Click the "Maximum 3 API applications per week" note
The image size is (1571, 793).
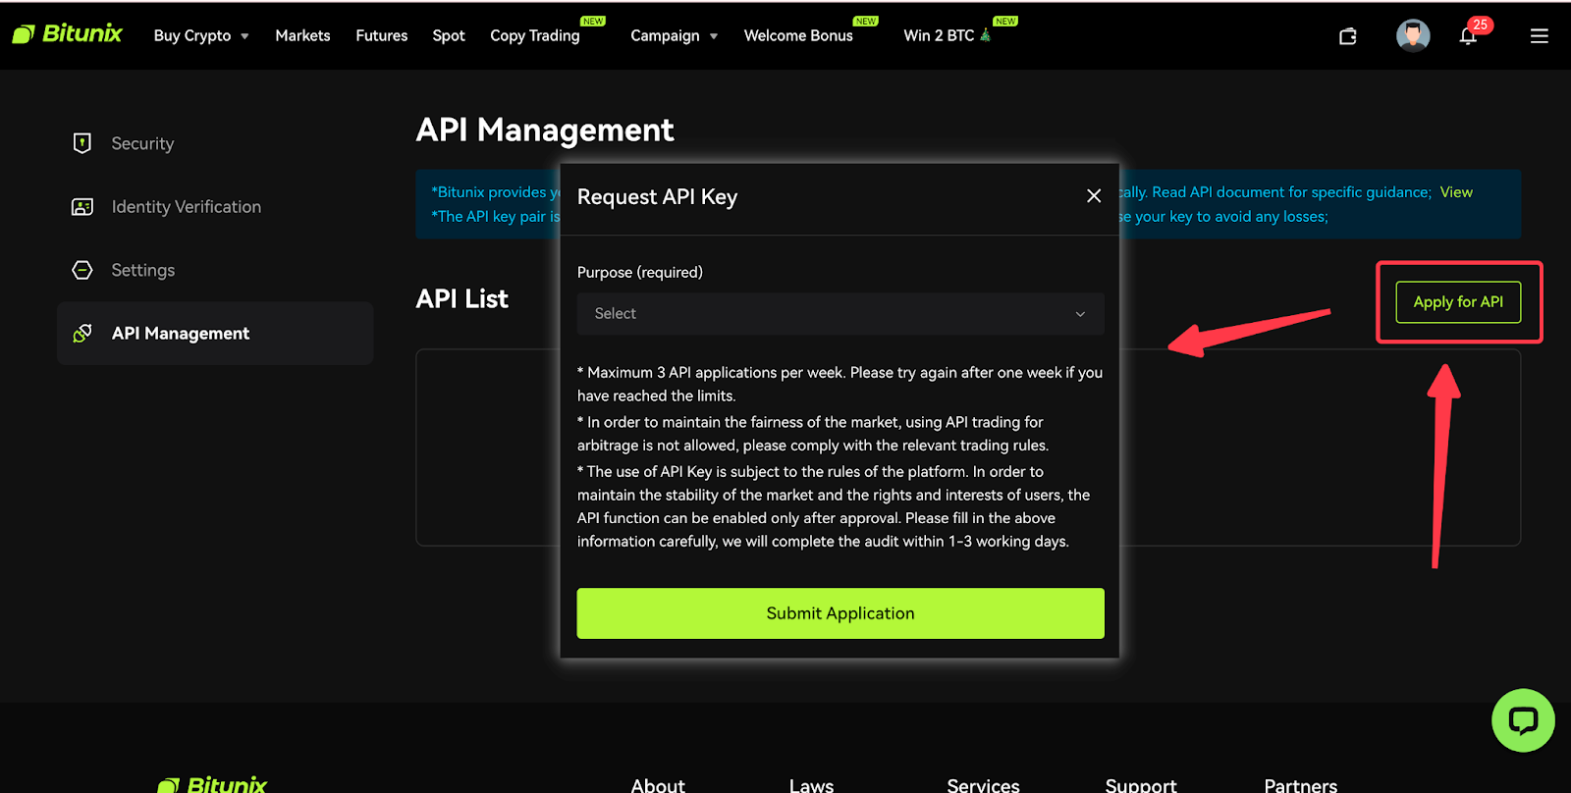point(840,384)
